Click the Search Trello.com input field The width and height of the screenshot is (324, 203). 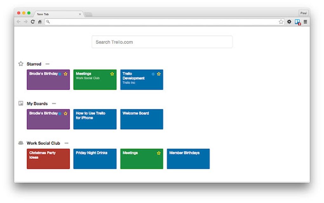click(162, 42)
